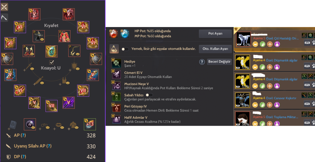Click the AP question mark tooltip
Screen dimensions: 315x162
click(24, 136)
